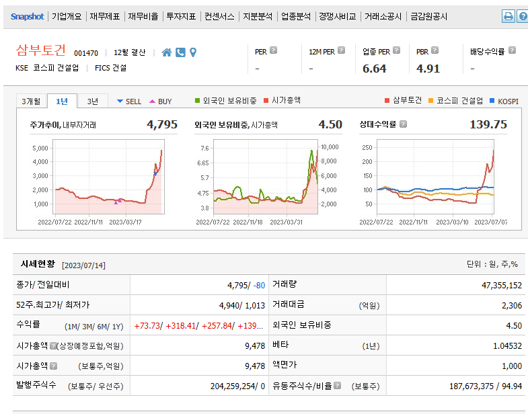Open help icon beside 상대수익률
This screenshot has width=528, height=414.
tap(403, 124)
